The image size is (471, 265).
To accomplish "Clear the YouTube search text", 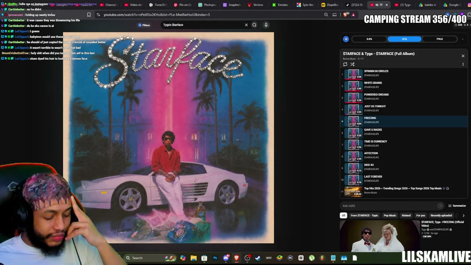I will (246, 25).
